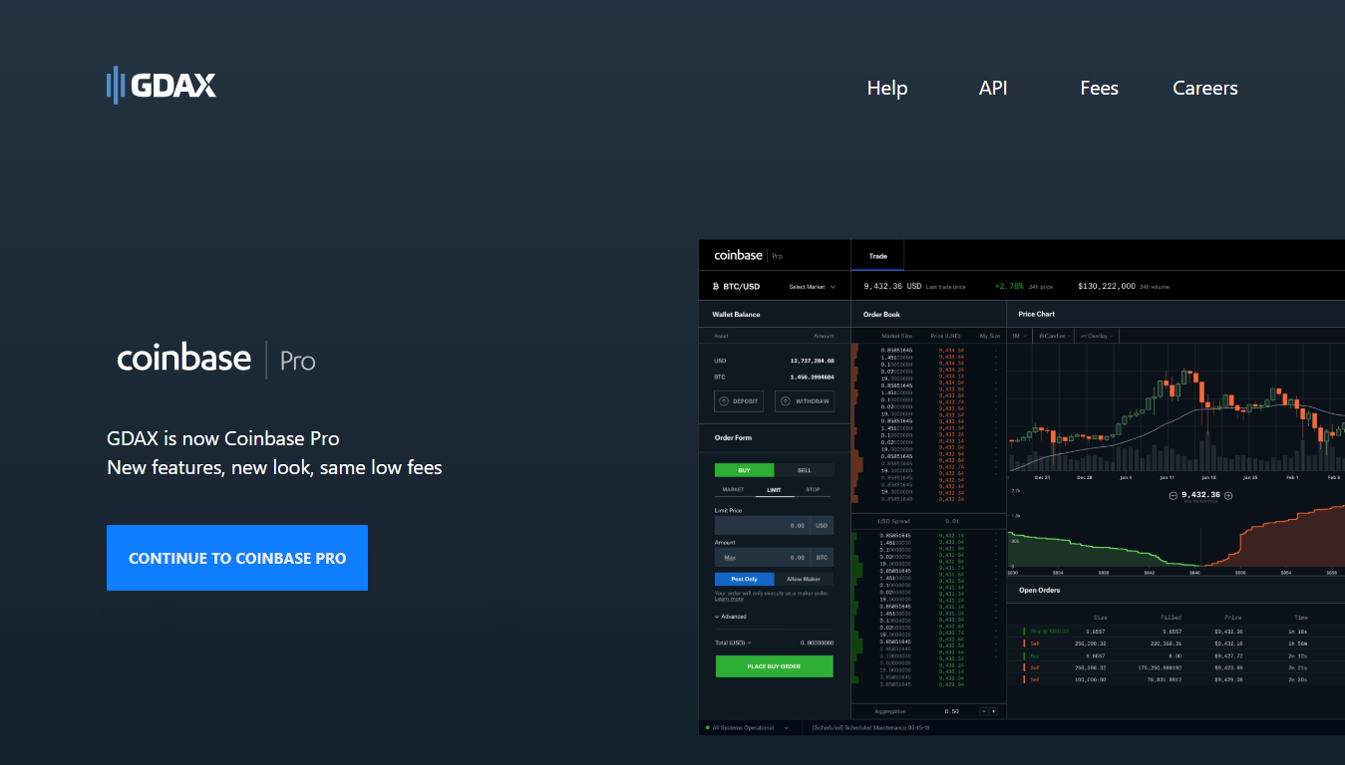The height and width of the screenshot is (765, 1345).
Task: Click the GDAX logo in header
Action: 162,86
